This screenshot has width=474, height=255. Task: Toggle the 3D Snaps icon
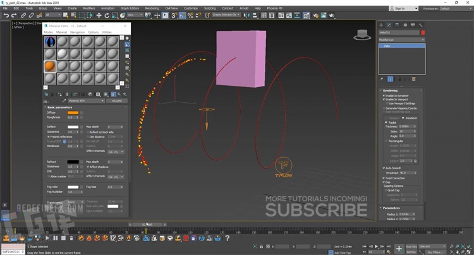point(174,15)
